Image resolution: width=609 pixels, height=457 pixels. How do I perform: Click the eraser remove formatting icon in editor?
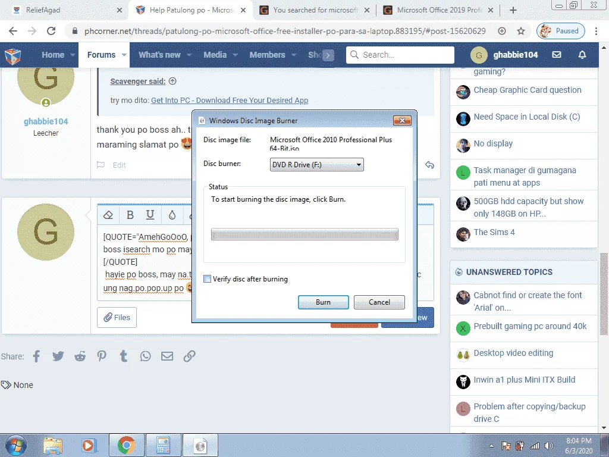(x=108, y=215)
